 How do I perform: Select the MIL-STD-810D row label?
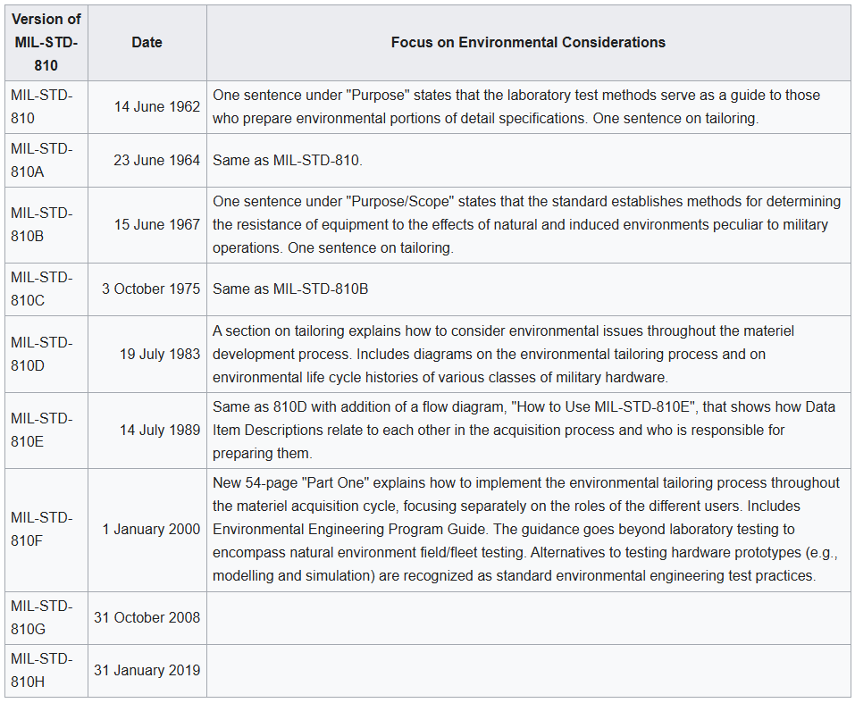point(46,354)
